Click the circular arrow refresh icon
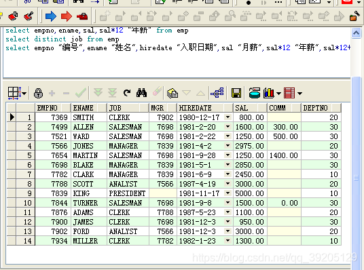 pos(127,93)
